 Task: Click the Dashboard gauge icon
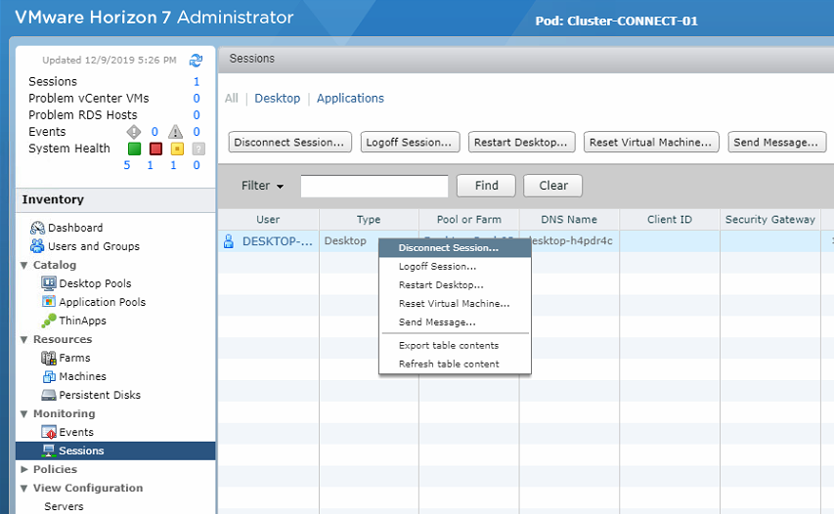pos(37,228)
